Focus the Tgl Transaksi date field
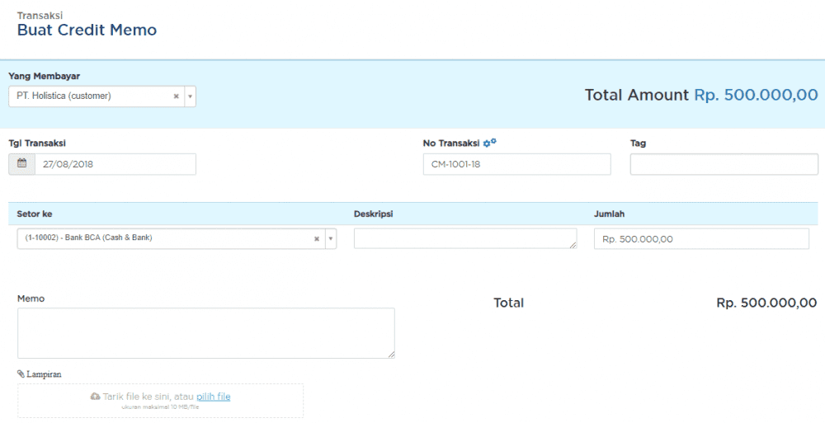Viewport: 825px width, 423px height. point(115,164)
